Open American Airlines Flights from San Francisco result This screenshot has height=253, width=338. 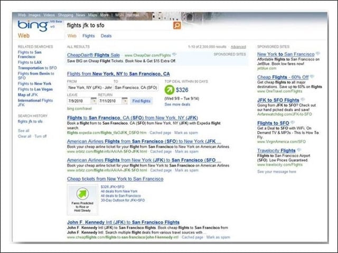144,141
